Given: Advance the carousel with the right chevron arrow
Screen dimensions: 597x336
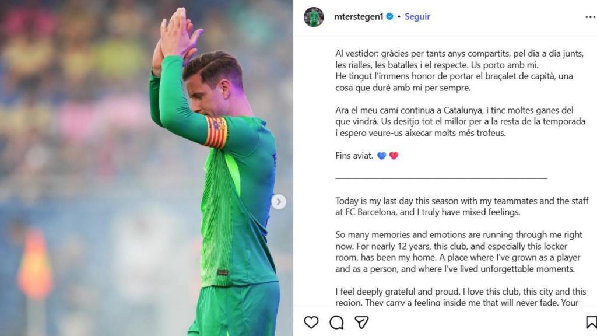Looking at the screenshot, I should (x=278, y=201).
